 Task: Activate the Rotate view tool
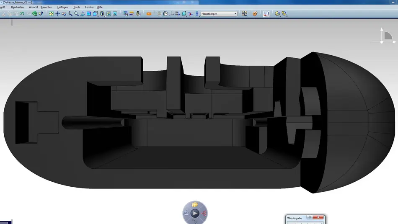coord(64,14)
